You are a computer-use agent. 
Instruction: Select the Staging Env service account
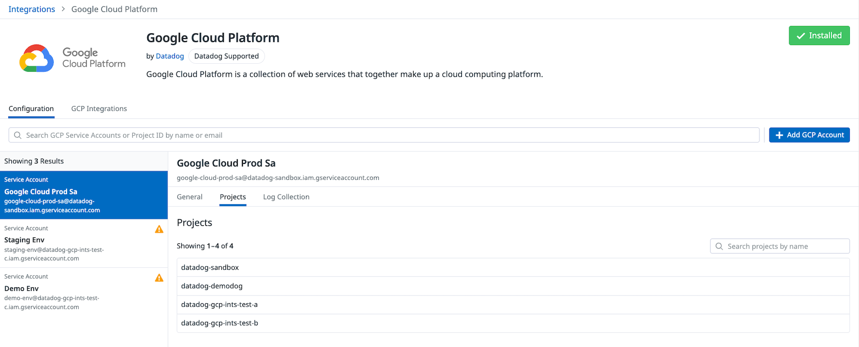[x=65, y=243]
